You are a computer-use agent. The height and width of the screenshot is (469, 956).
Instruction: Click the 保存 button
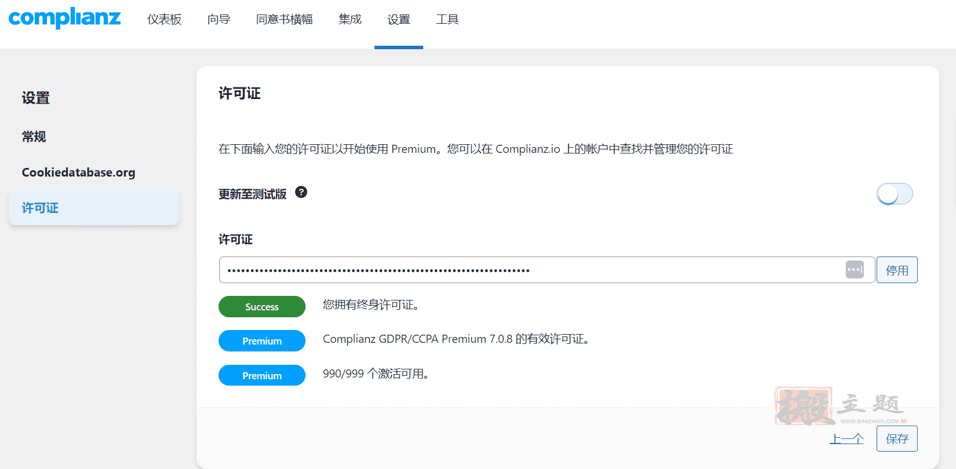(x=897, y=438)
